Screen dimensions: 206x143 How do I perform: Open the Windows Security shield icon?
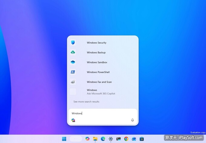click(x=73, y=43)
